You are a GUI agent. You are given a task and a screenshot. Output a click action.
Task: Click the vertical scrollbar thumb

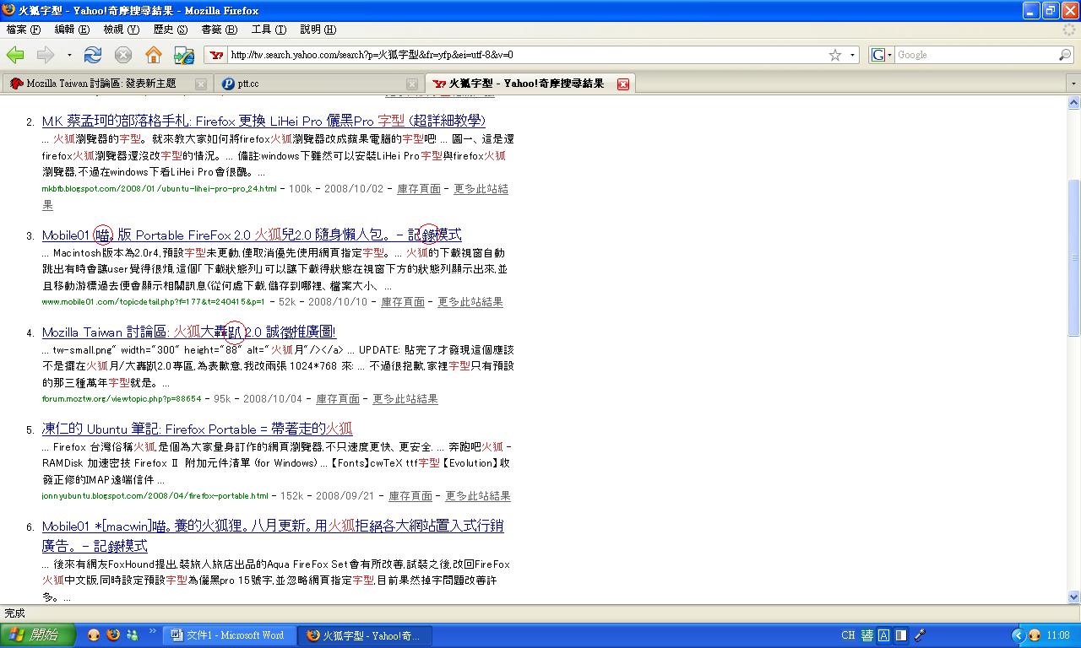1073,257
